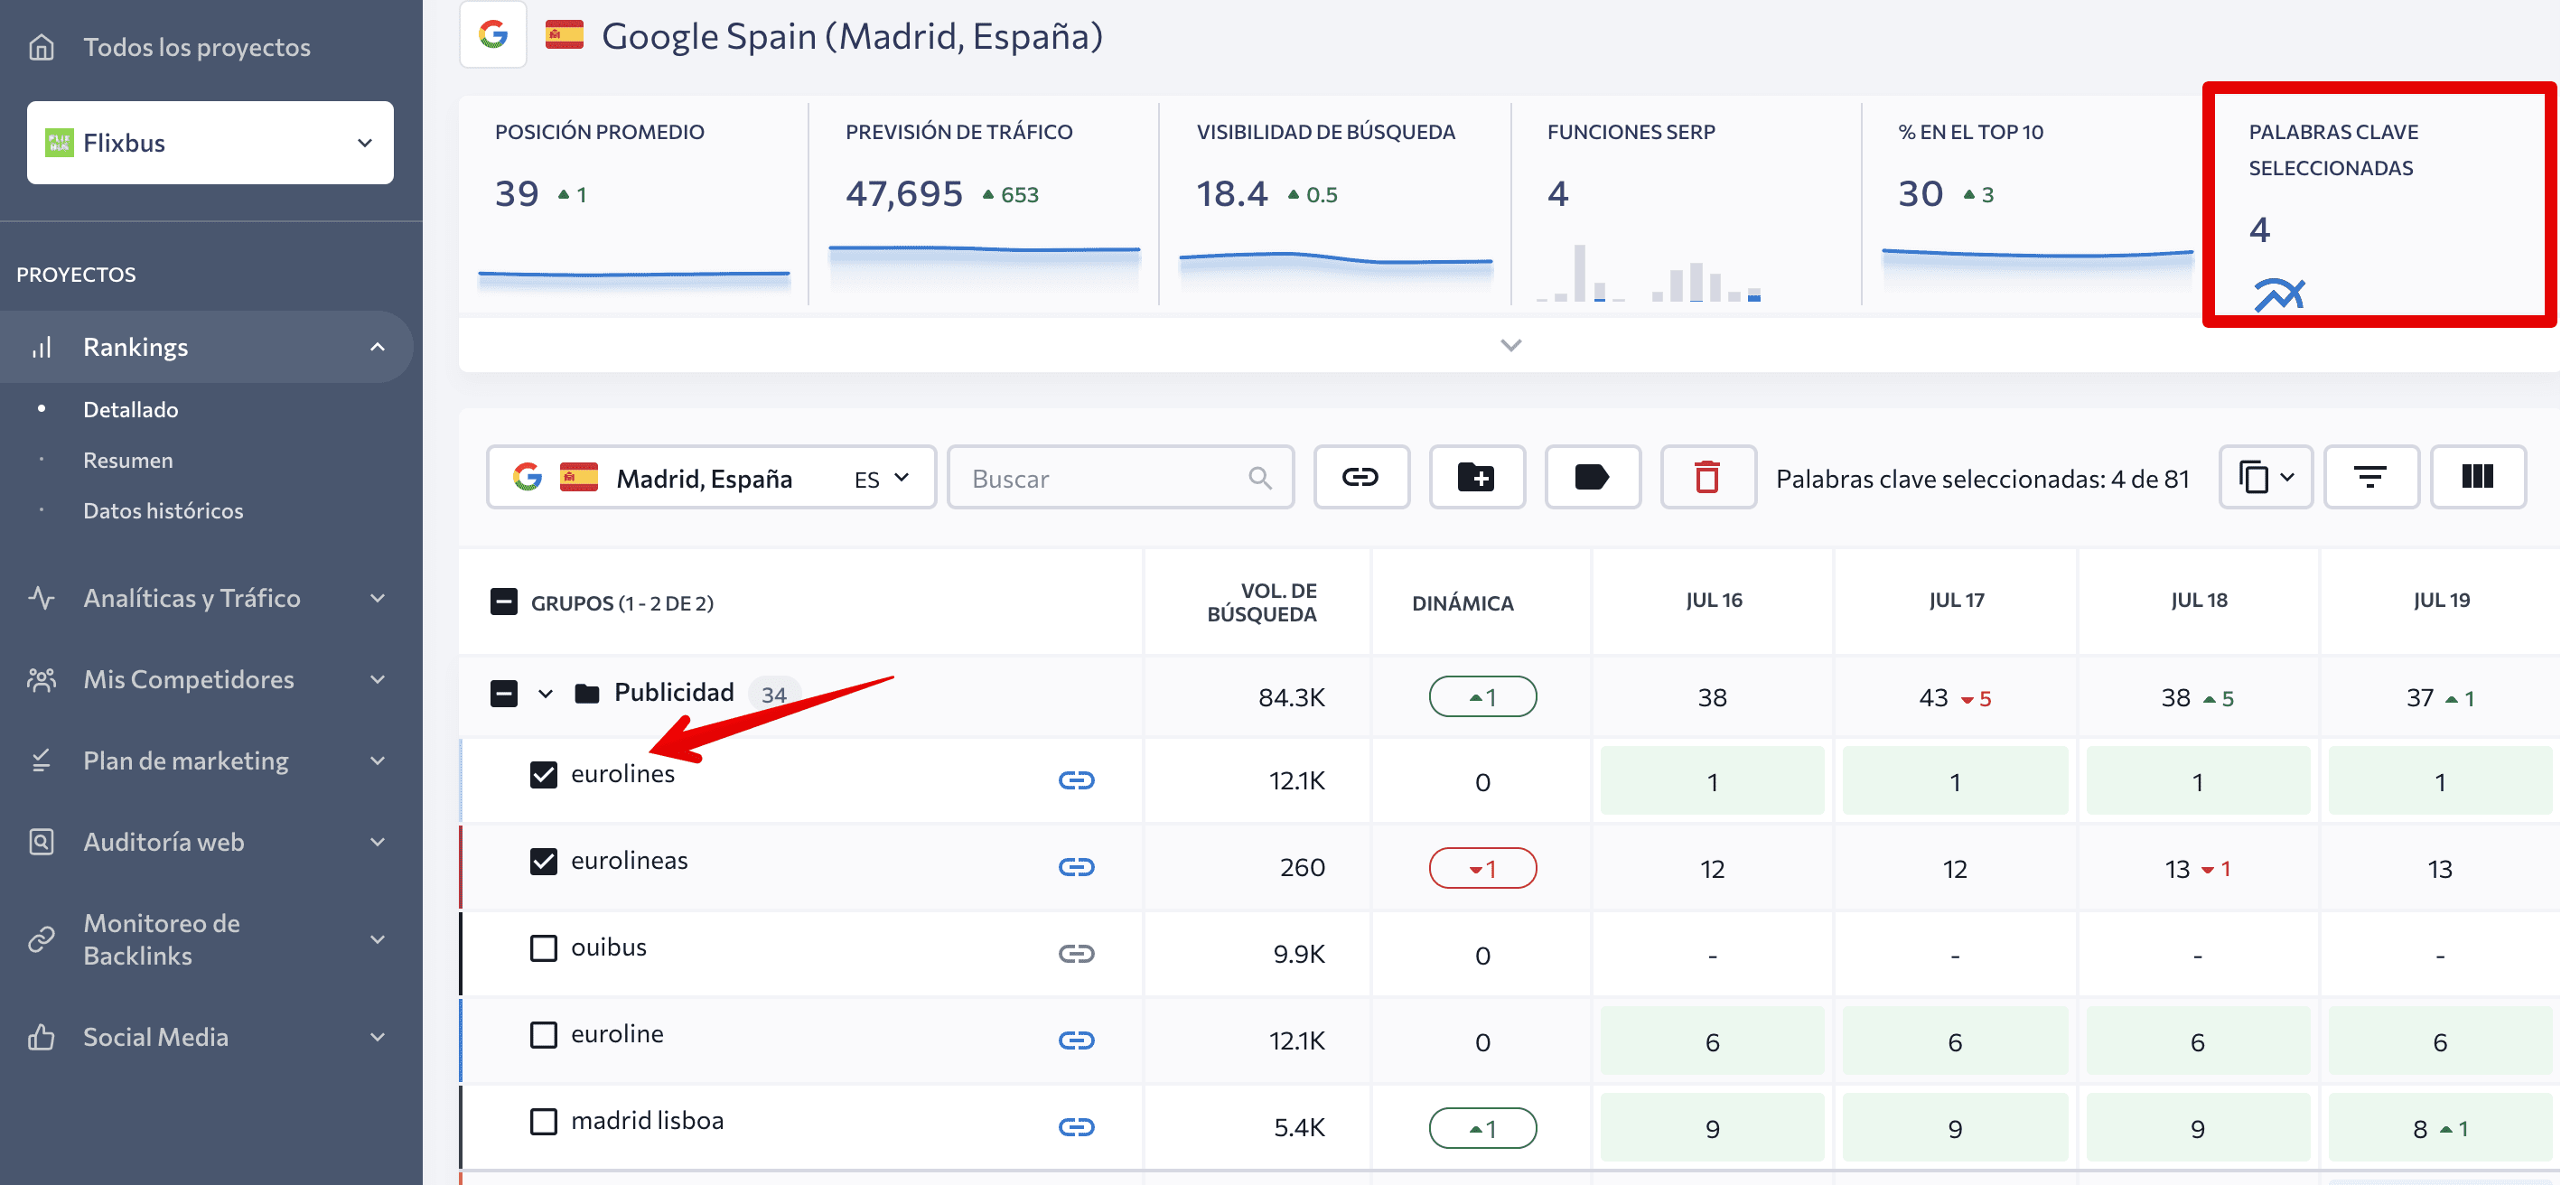
Task: Open Datos históricos under Rankings
Action: [x=163, y=510]
